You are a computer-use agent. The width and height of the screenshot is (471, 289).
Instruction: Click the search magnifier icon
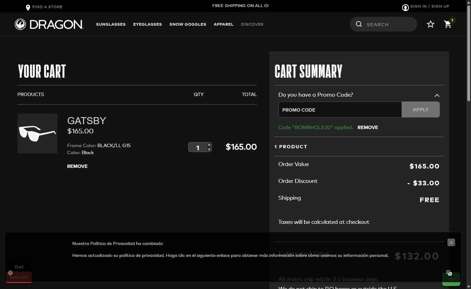click(x=359, y=24)
